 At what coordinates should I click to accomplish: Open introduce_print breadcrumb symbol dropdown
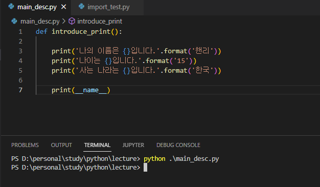point(100,22)
